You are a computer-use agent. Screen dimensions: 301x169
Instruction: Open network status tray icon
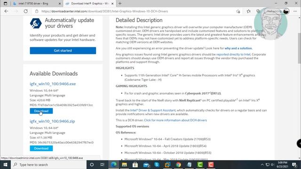click(x=268, y=165)
